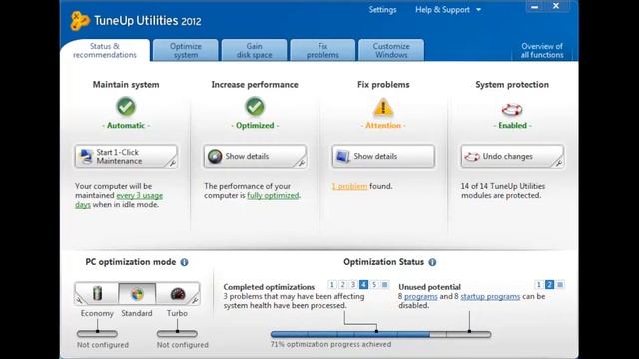Open info icon beside Optimization Status
This screenshot has width=639, height=359.
click(x=432, y=262)
